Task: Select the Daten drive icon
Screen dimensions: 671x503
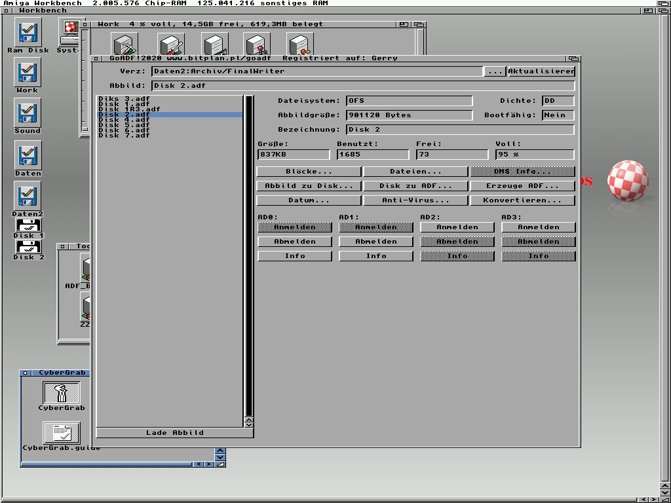Action: click(x=28, y=156)
